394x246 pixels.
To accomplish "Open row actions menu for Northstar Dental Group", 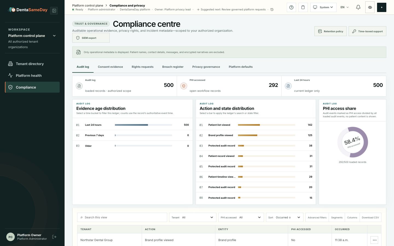I will click(x=375, y=240).
